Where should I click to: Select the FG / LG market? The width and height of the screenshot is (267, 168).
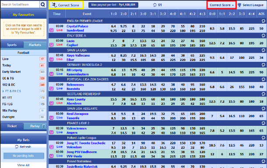(x=24, y=104)
